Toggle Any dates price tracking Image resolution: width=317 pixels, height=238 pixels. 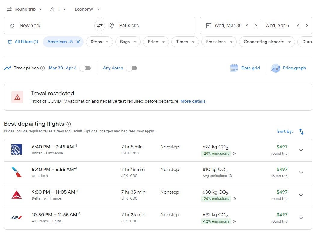pos(132,68)
